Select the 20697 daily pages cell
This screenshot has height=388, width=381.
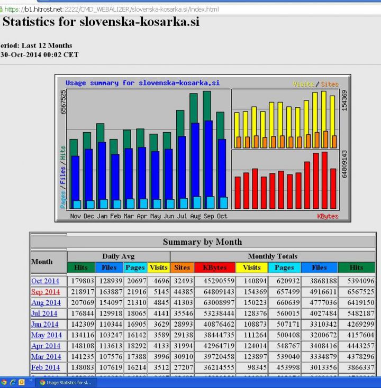click(x=135, y=281)
